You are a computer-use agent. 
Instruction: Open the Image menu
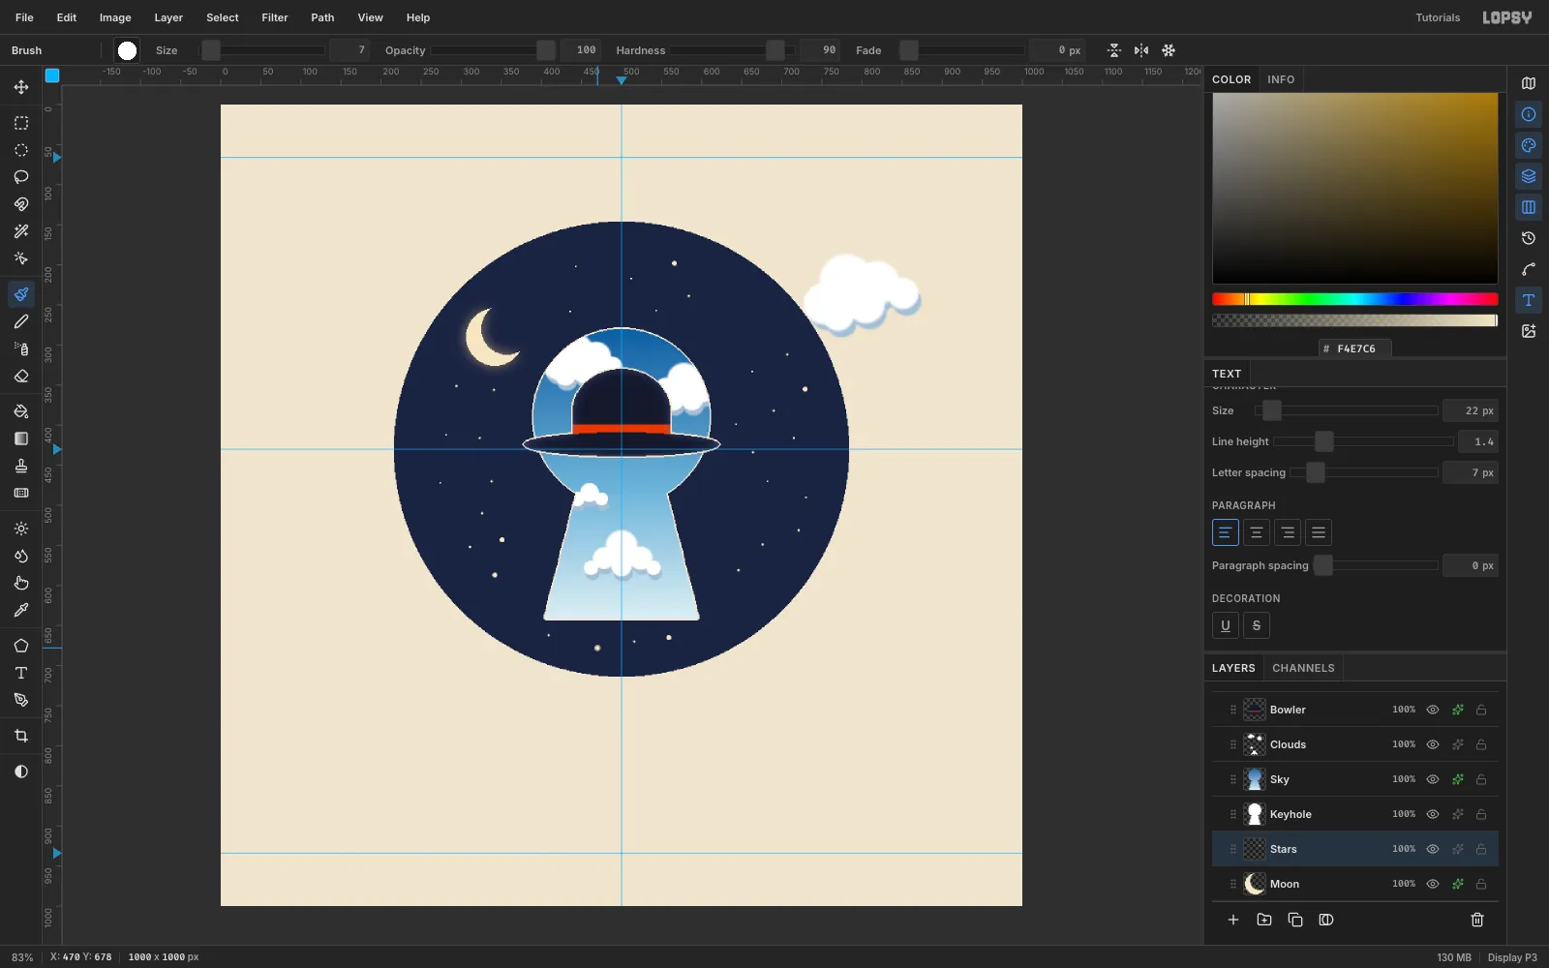click(x=115, y=17)
